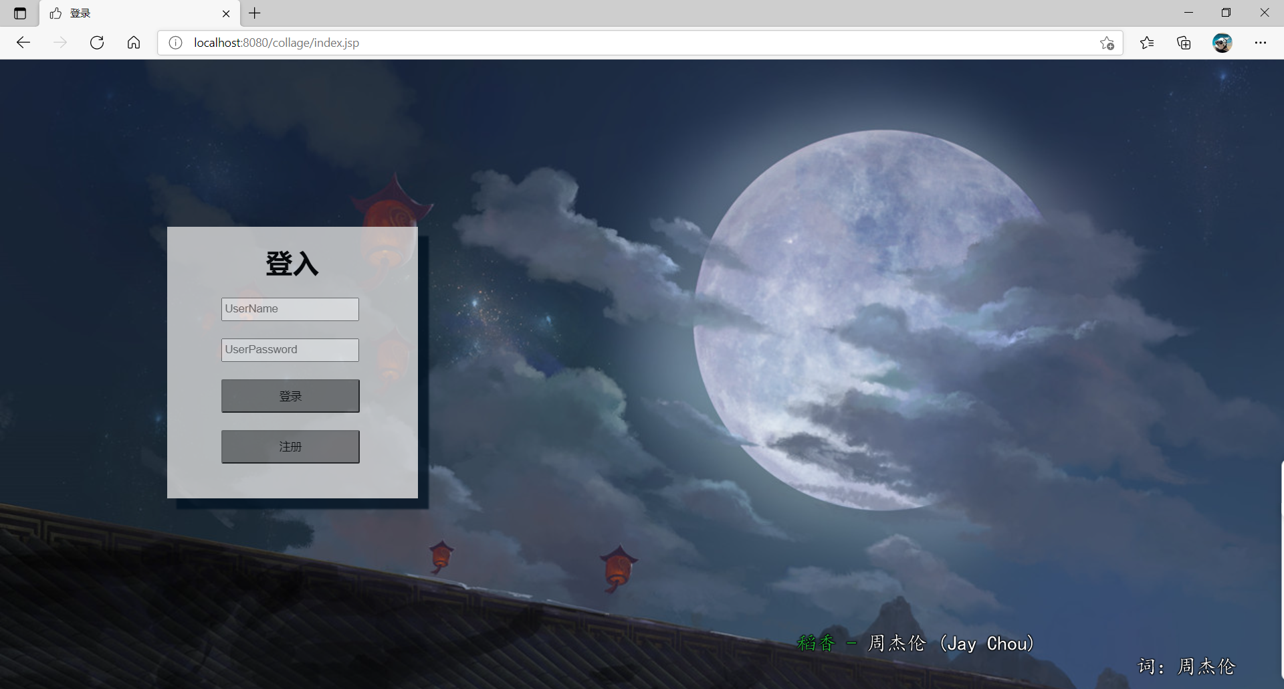Image resolution: width=1284 pixels, height=689 pixels.
Task: Close the 登录 tab
Action: point(226,13)
